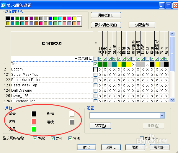Image resolution: width=178 pixels, height=153 pixels.
Task: Toggle 导线 checkbox for net name display
Action: [x=35, y=138]
